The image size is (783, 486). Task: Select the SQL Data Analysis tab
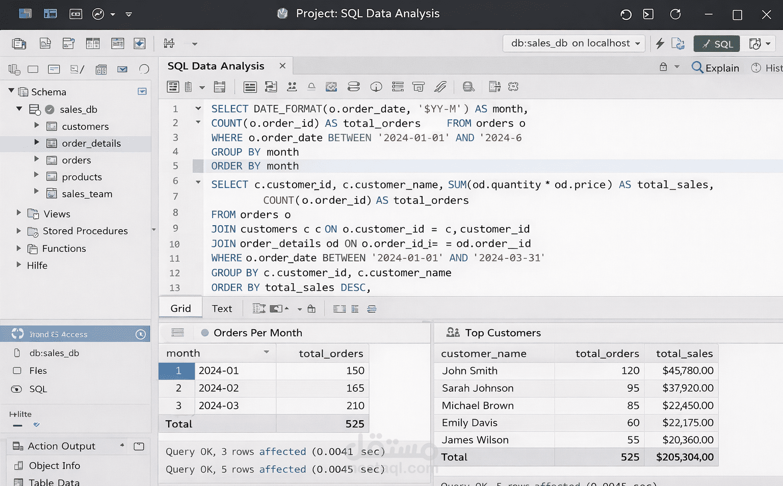(215, 66)
